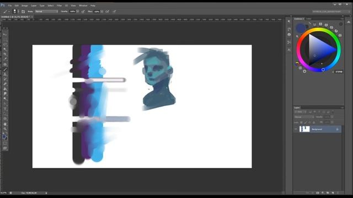The image size is (353, 198).
Task: Open the History panel icon in dock
Action: pyautogui.click(x=289, y=29)
